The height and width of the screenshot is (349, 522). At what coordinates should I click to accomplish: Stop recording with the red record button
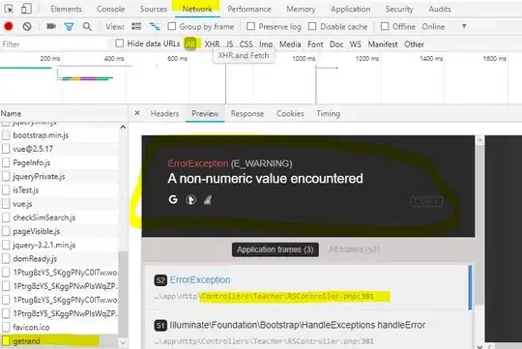point(9,26)
